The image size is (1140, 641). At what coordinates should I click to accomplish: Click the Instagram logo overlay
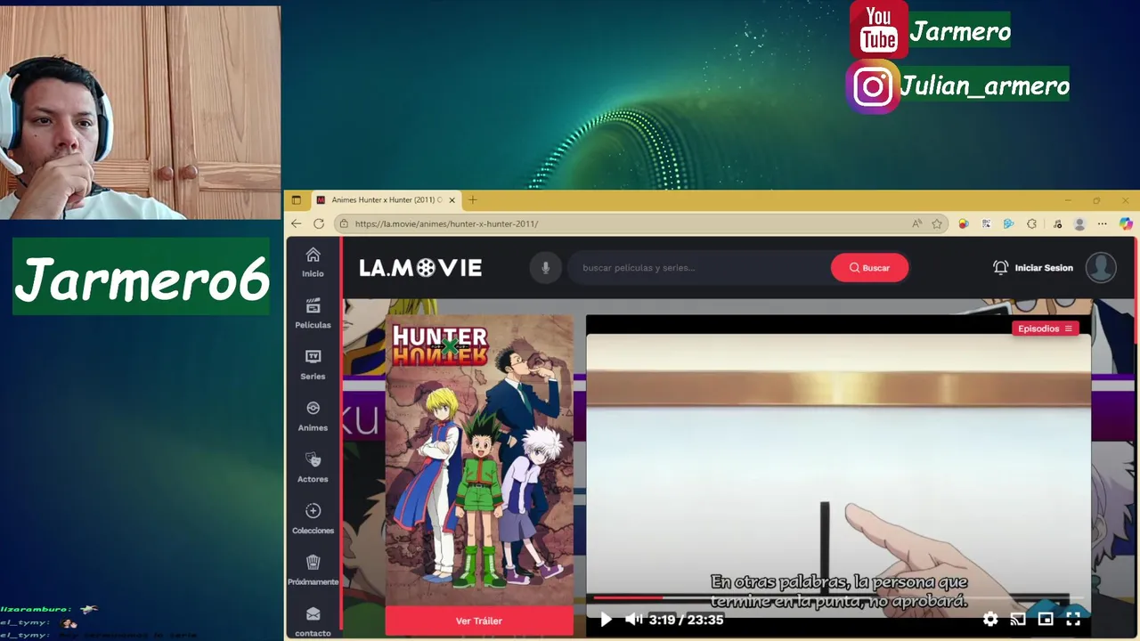click(x=873, y=86)
